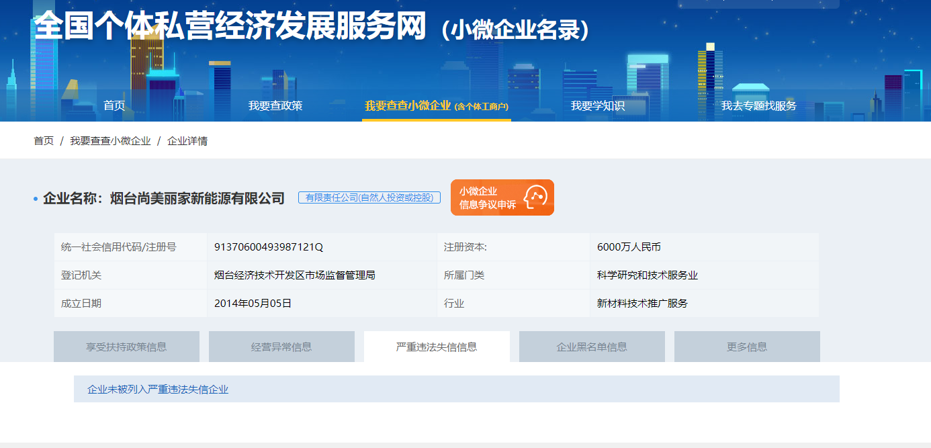Image resolution: width=931 pixels, height=448 pixels.
Task: Click the 成立日期 label cell
Action: (130, 304)
